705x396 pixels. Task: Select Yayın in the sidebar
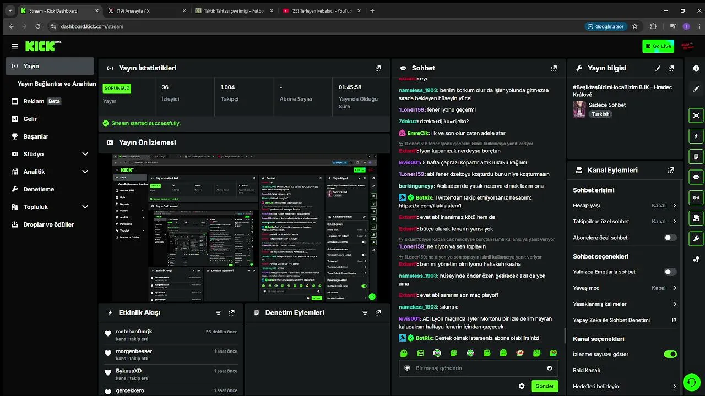tap(50, 66)
